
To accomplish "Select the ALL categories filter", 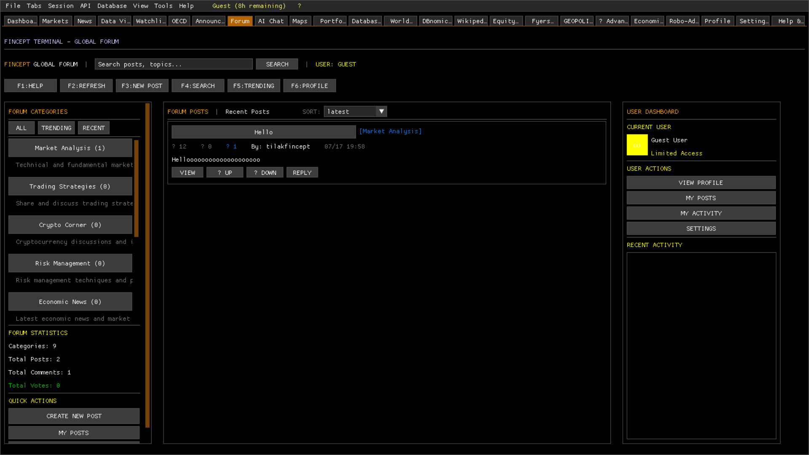I will click(21, 128).
